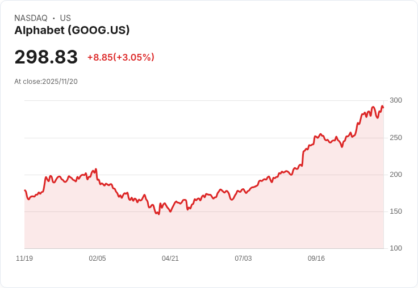Click the 150 y-axis label
The image size is (418, 288).
pyautogui.click(x=396, y=211)
